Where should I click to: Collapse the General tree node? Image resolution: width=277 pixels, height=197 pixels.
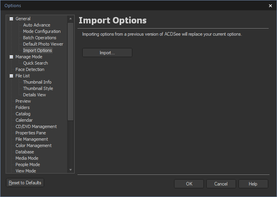point(11,19)
